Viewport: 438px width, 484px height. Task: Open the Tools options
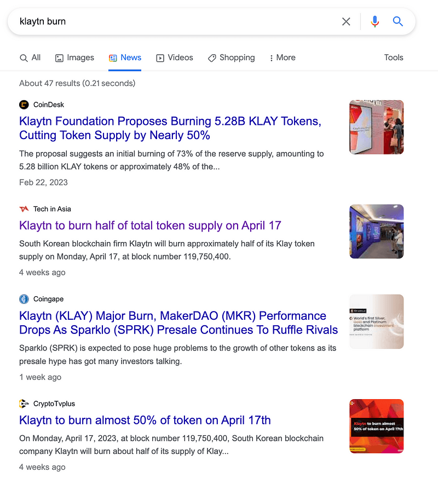[x=394, y=57]
